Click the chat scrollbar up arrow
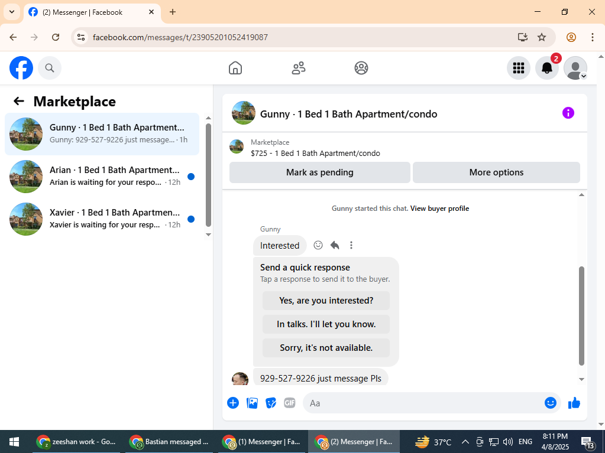The width and height of the screenshot is (605, 453). [581, 195]
